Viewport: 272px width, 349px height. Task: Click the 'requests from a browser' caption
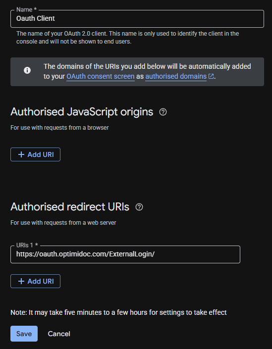click(59, 128)
